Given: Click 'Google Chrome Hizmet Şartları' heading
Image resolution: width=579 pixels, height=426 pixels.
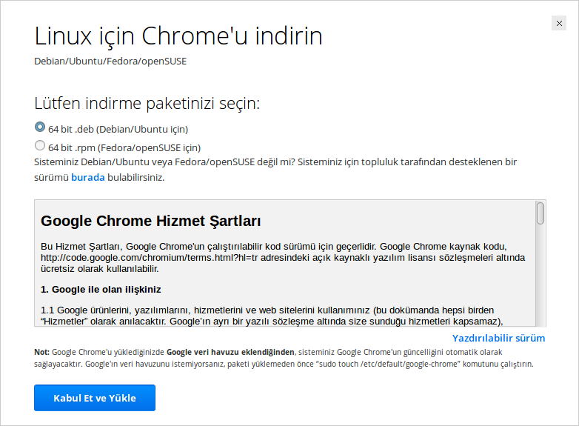Looking at the screenshot, I should click(150, 221).
